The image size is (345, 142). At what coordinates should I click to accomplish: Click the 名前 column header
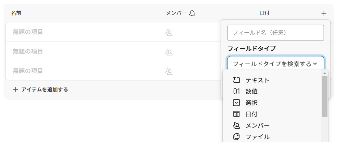pyautogui.click(x=16, y=13)
